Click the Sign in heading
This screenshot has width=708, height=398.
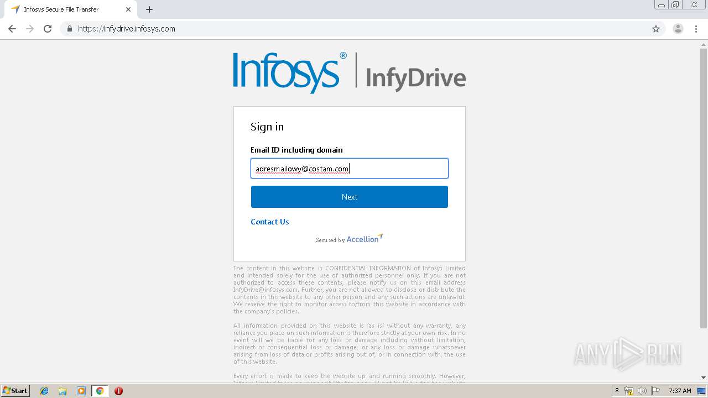point(267,127)
